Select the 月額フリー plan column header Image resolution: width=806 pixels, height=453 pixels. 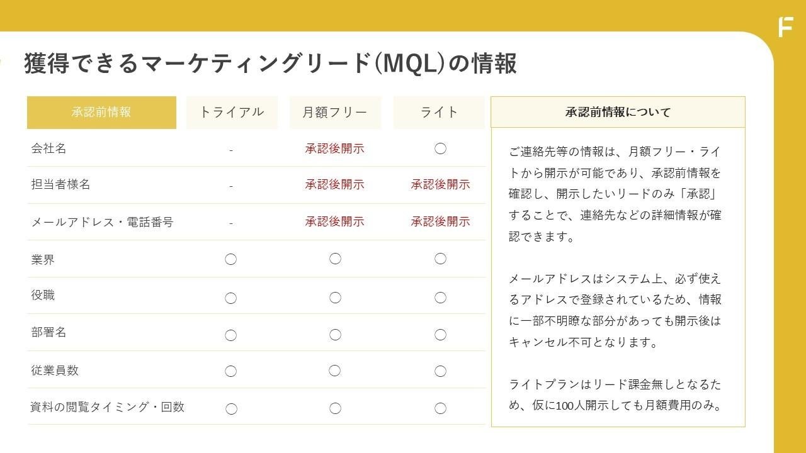[335, 113]
